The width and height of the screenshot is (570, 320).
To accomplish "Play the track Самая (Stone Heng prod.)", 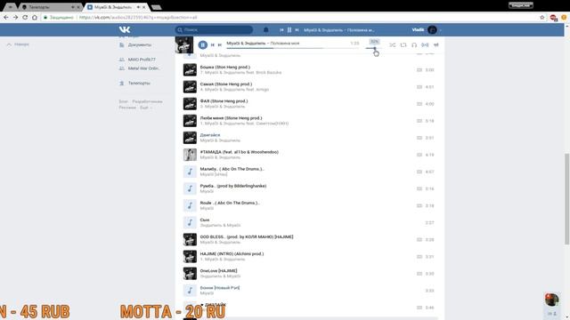I will (x=309, y=87).
